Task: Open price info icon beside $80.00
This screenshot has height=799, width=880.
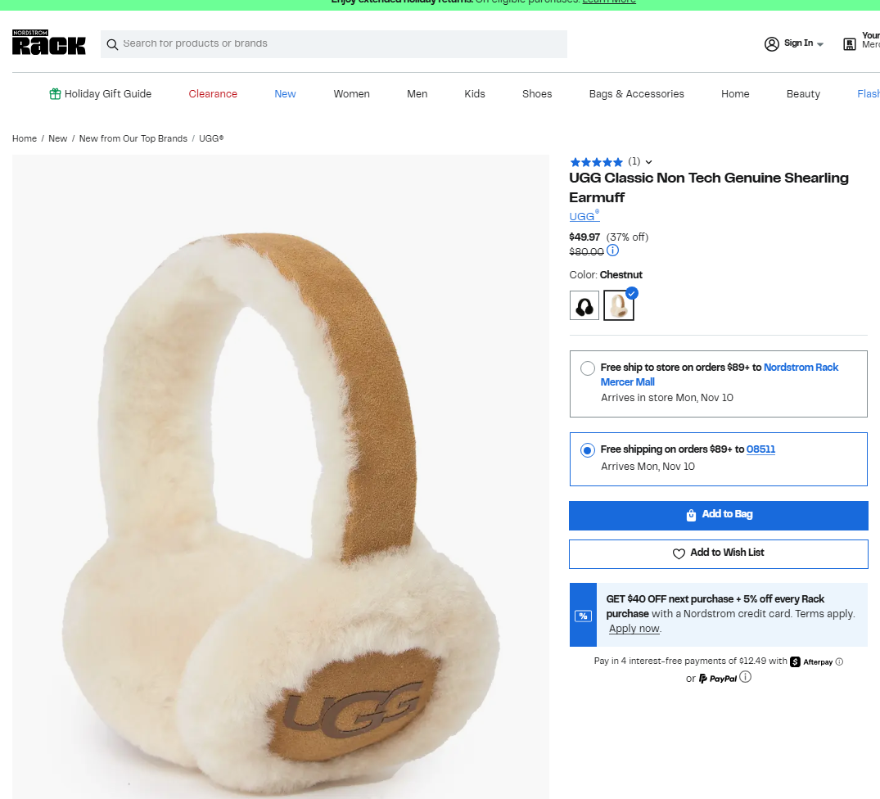Action: [612, 251]
